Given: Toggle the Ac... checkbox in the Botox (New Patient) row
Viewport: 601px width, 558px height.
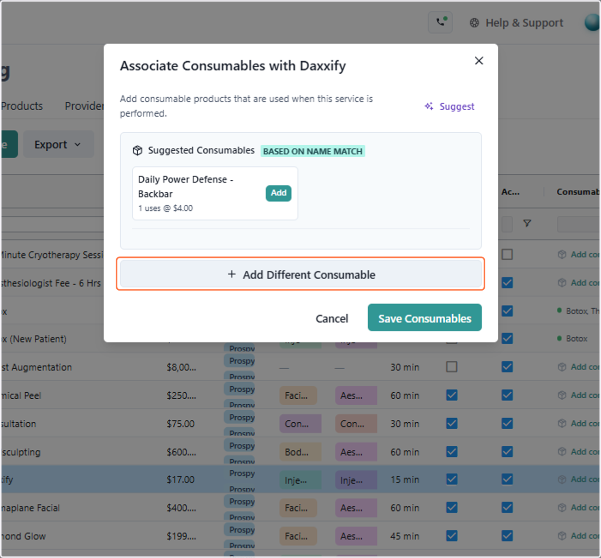Looking at the screenshot, I should [x=507, y=339].
